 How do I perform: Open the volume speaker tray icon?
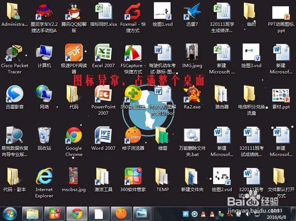248,214
